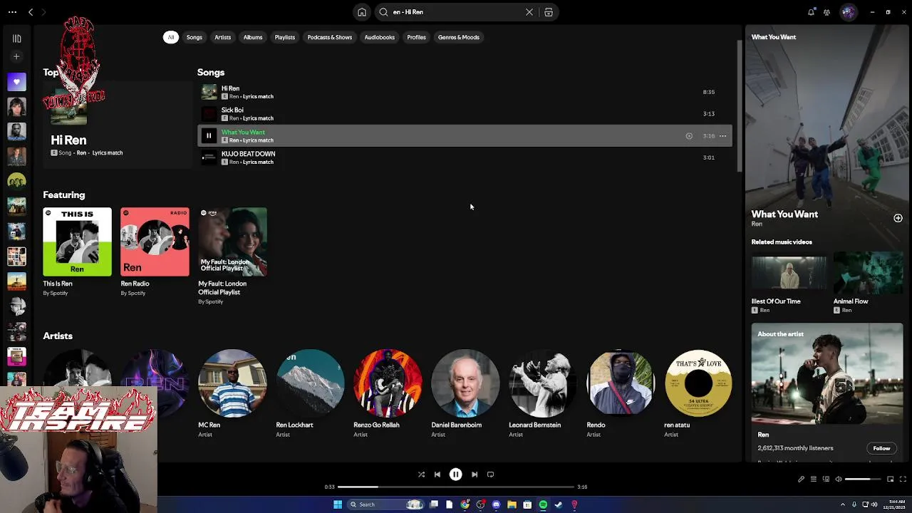
Task: Add to library in Now Playing panel
Action: [898, 218]
